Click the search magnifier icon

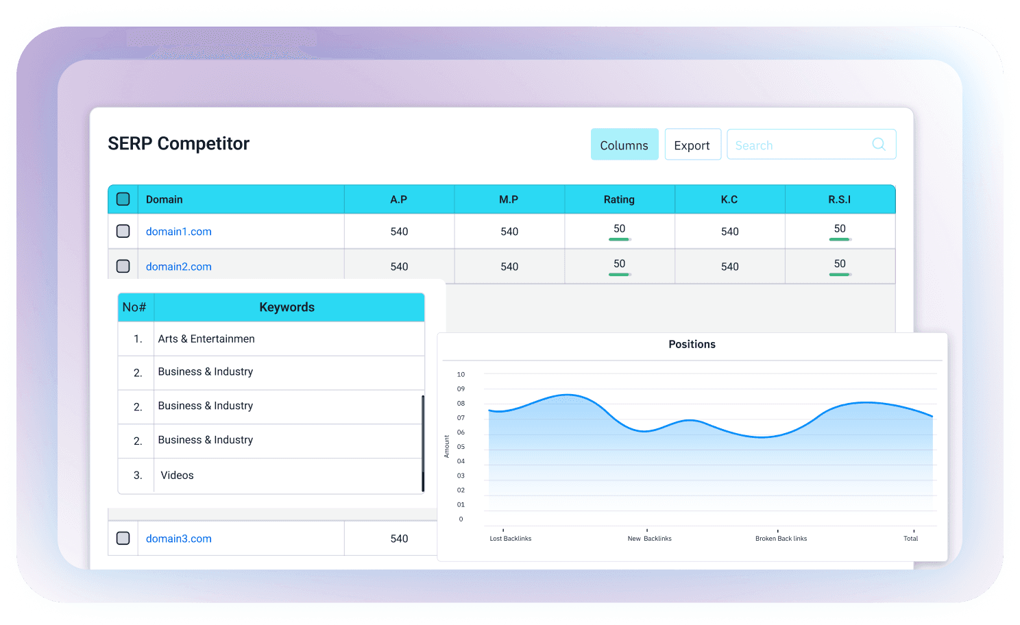878,144
